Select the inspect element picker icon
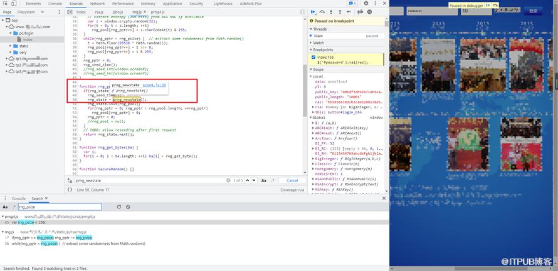This screenshot has width=558, height=271. [x=6, y=3]
